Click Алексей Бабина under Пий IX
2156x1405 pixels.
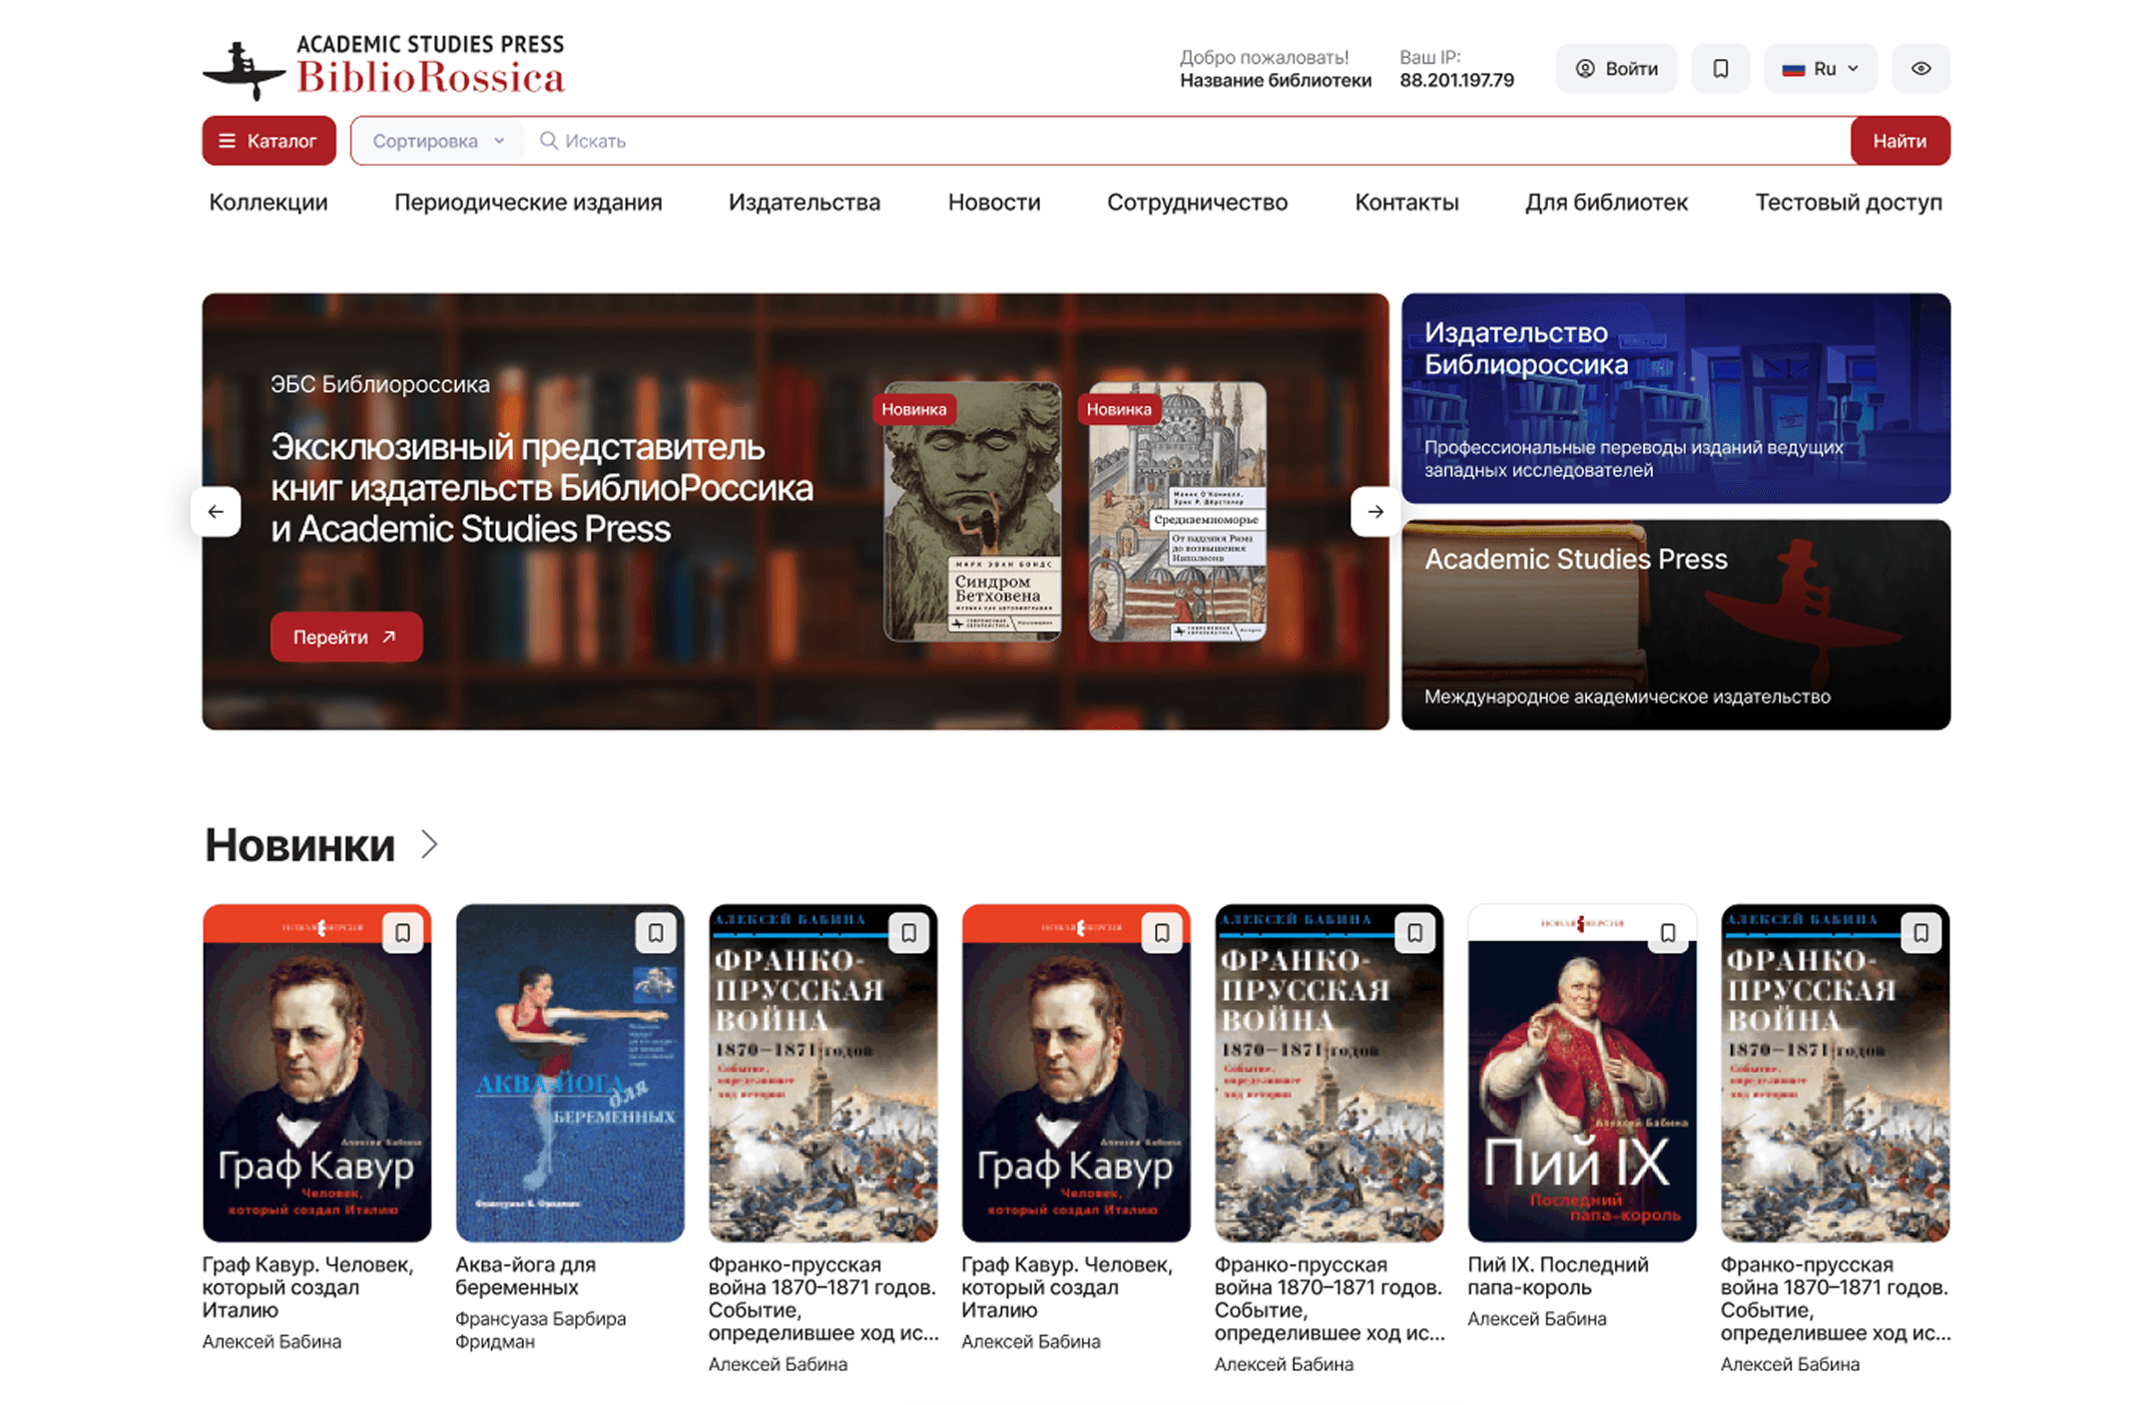(x=1536, y=1318)
